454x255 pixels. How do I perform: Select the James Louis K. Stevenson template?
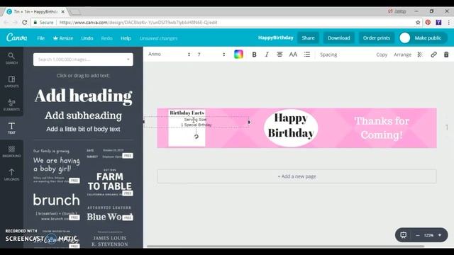110,239
